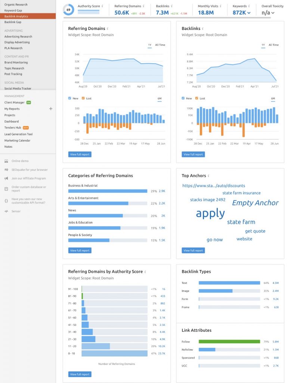
Task: Open Notes in sidebar
Action: coord(8,147)
